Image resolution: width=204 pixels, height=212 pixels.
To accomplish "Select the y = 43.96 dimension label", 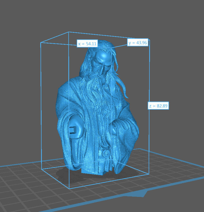I will coord(138,43).
